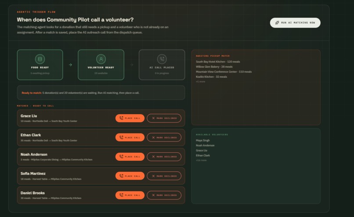Click the Ready to match status message
This screenshot has width=354, height=217.
tap(101, 93)
